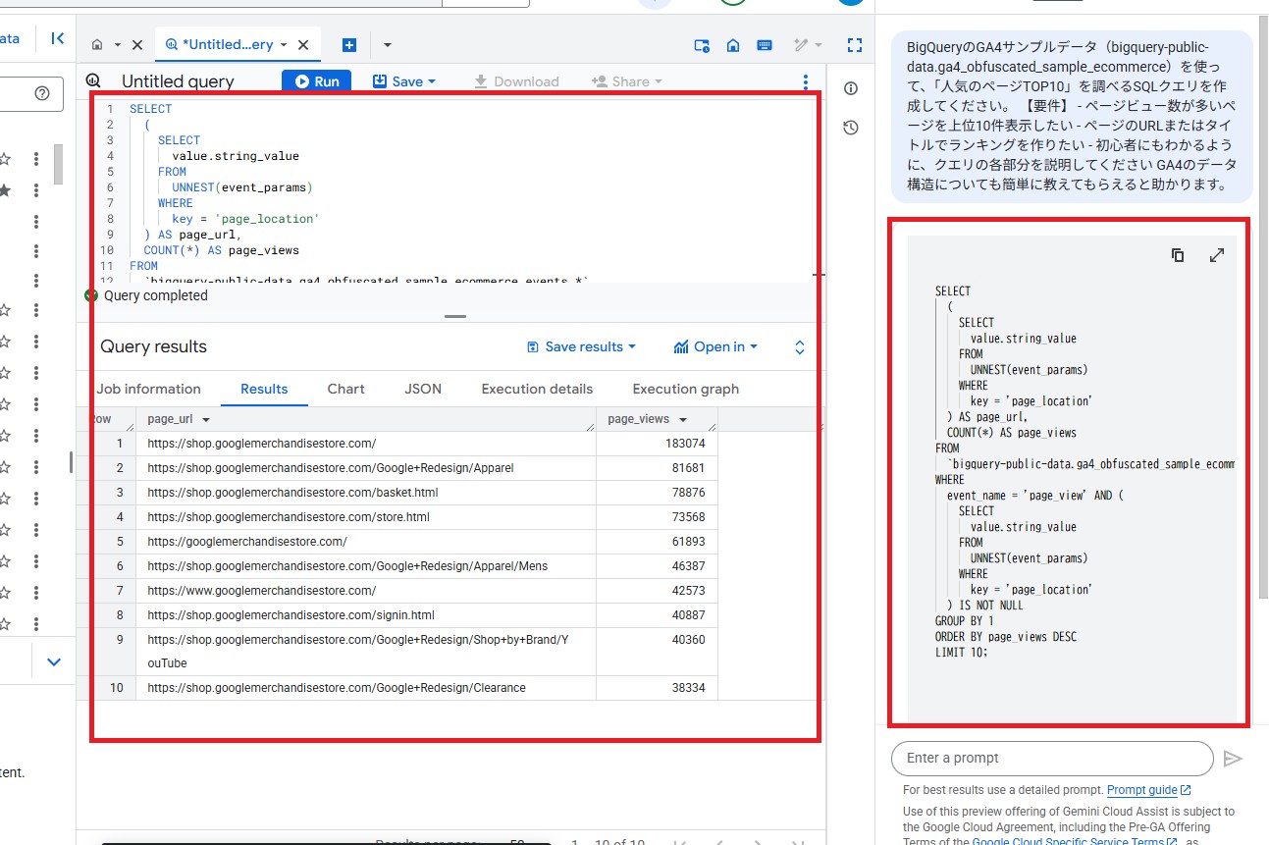Run the query
Image resolution: width=1269 pixels, height=845 pixels.
coord(316,81)
